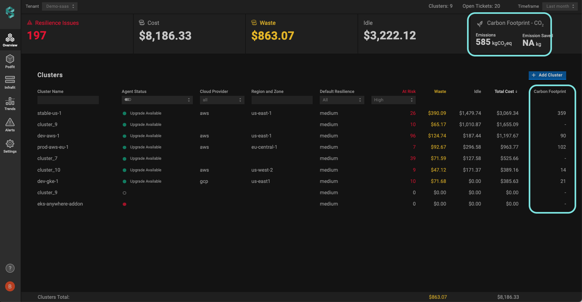The height and width of the screenshot is (302, 582).
Task: Open the Cloud Provider filter dropdown
Action: [222, 100]
